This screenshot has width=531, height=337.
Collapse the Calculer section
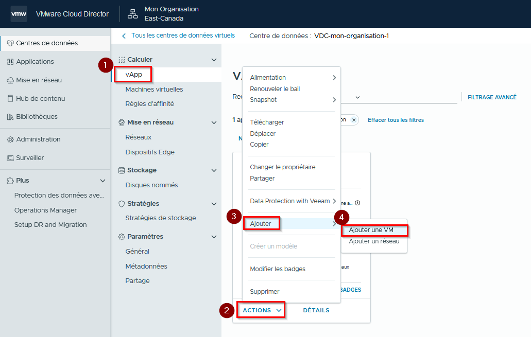(214, 60)
